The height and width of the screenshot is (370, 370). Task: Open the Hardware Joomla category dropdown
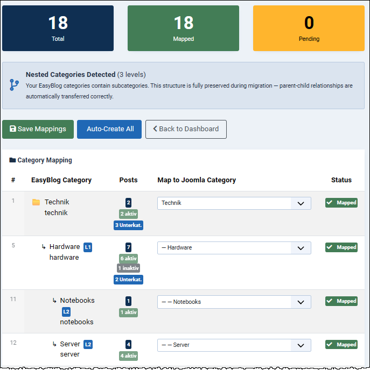pyautogui.click(x=234, y=248)
